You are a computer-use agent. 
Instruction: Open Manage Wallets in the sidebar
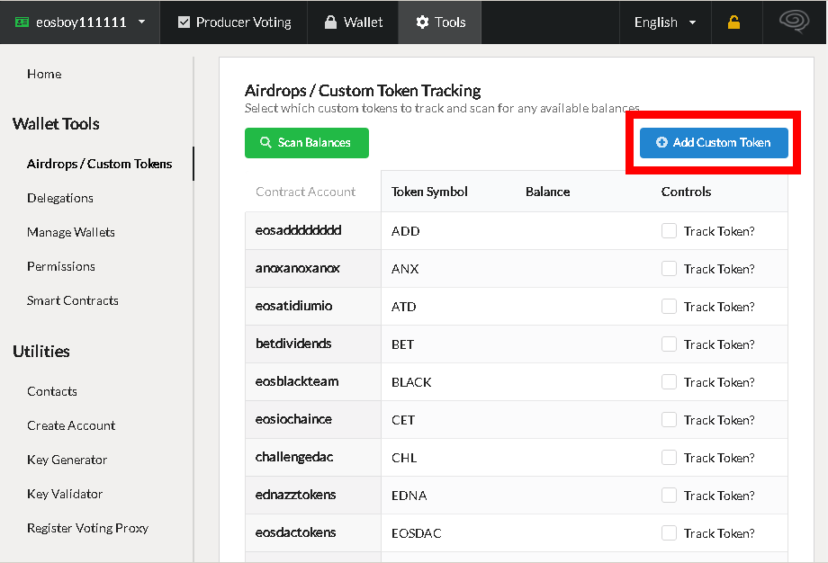tap(71, 232)
